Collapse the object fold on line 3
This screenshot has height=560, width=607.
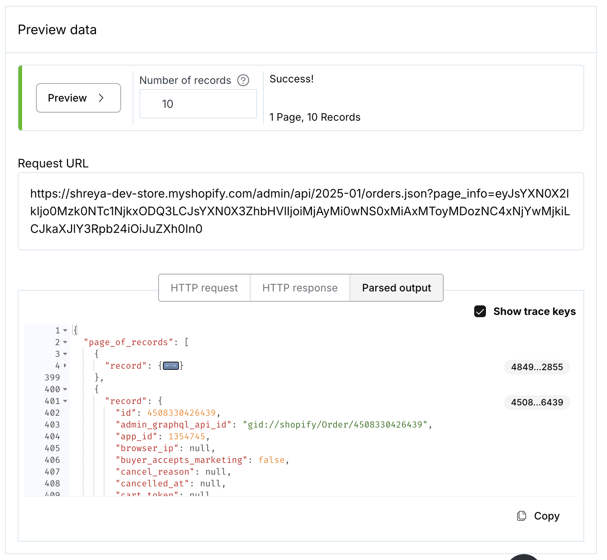coord(65,354)
